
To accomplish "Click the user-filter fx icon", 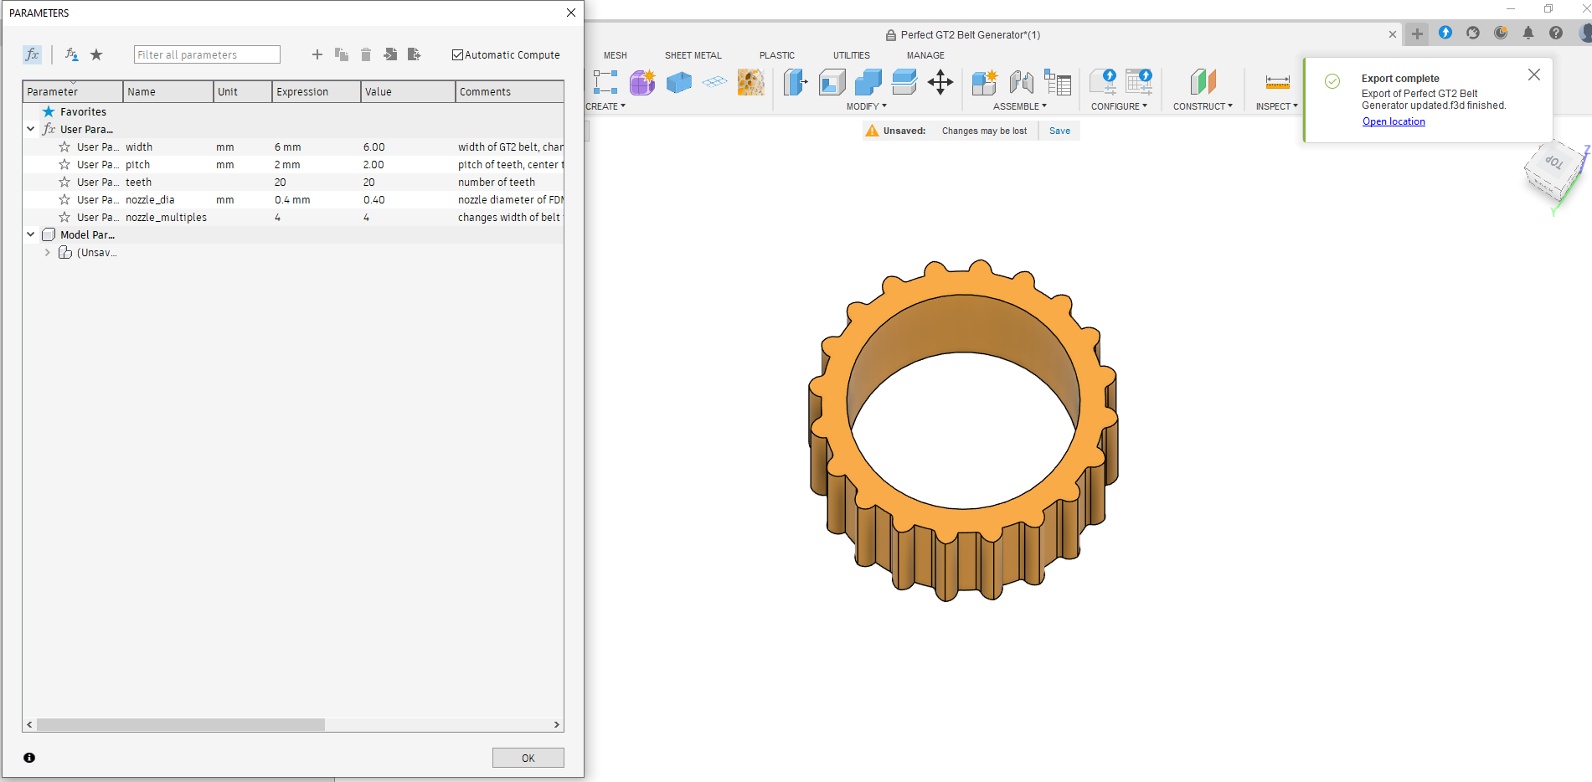I will [72, 54].
